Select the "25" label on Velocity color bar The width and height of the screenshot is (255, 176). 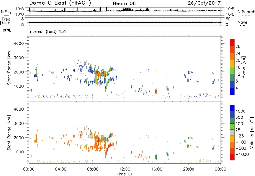click(238, 130)
